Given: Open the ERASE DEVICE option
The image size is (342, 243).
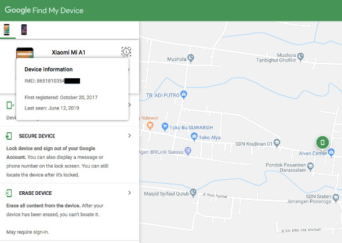Looking at the screenshot, I should tap(35, 193).
